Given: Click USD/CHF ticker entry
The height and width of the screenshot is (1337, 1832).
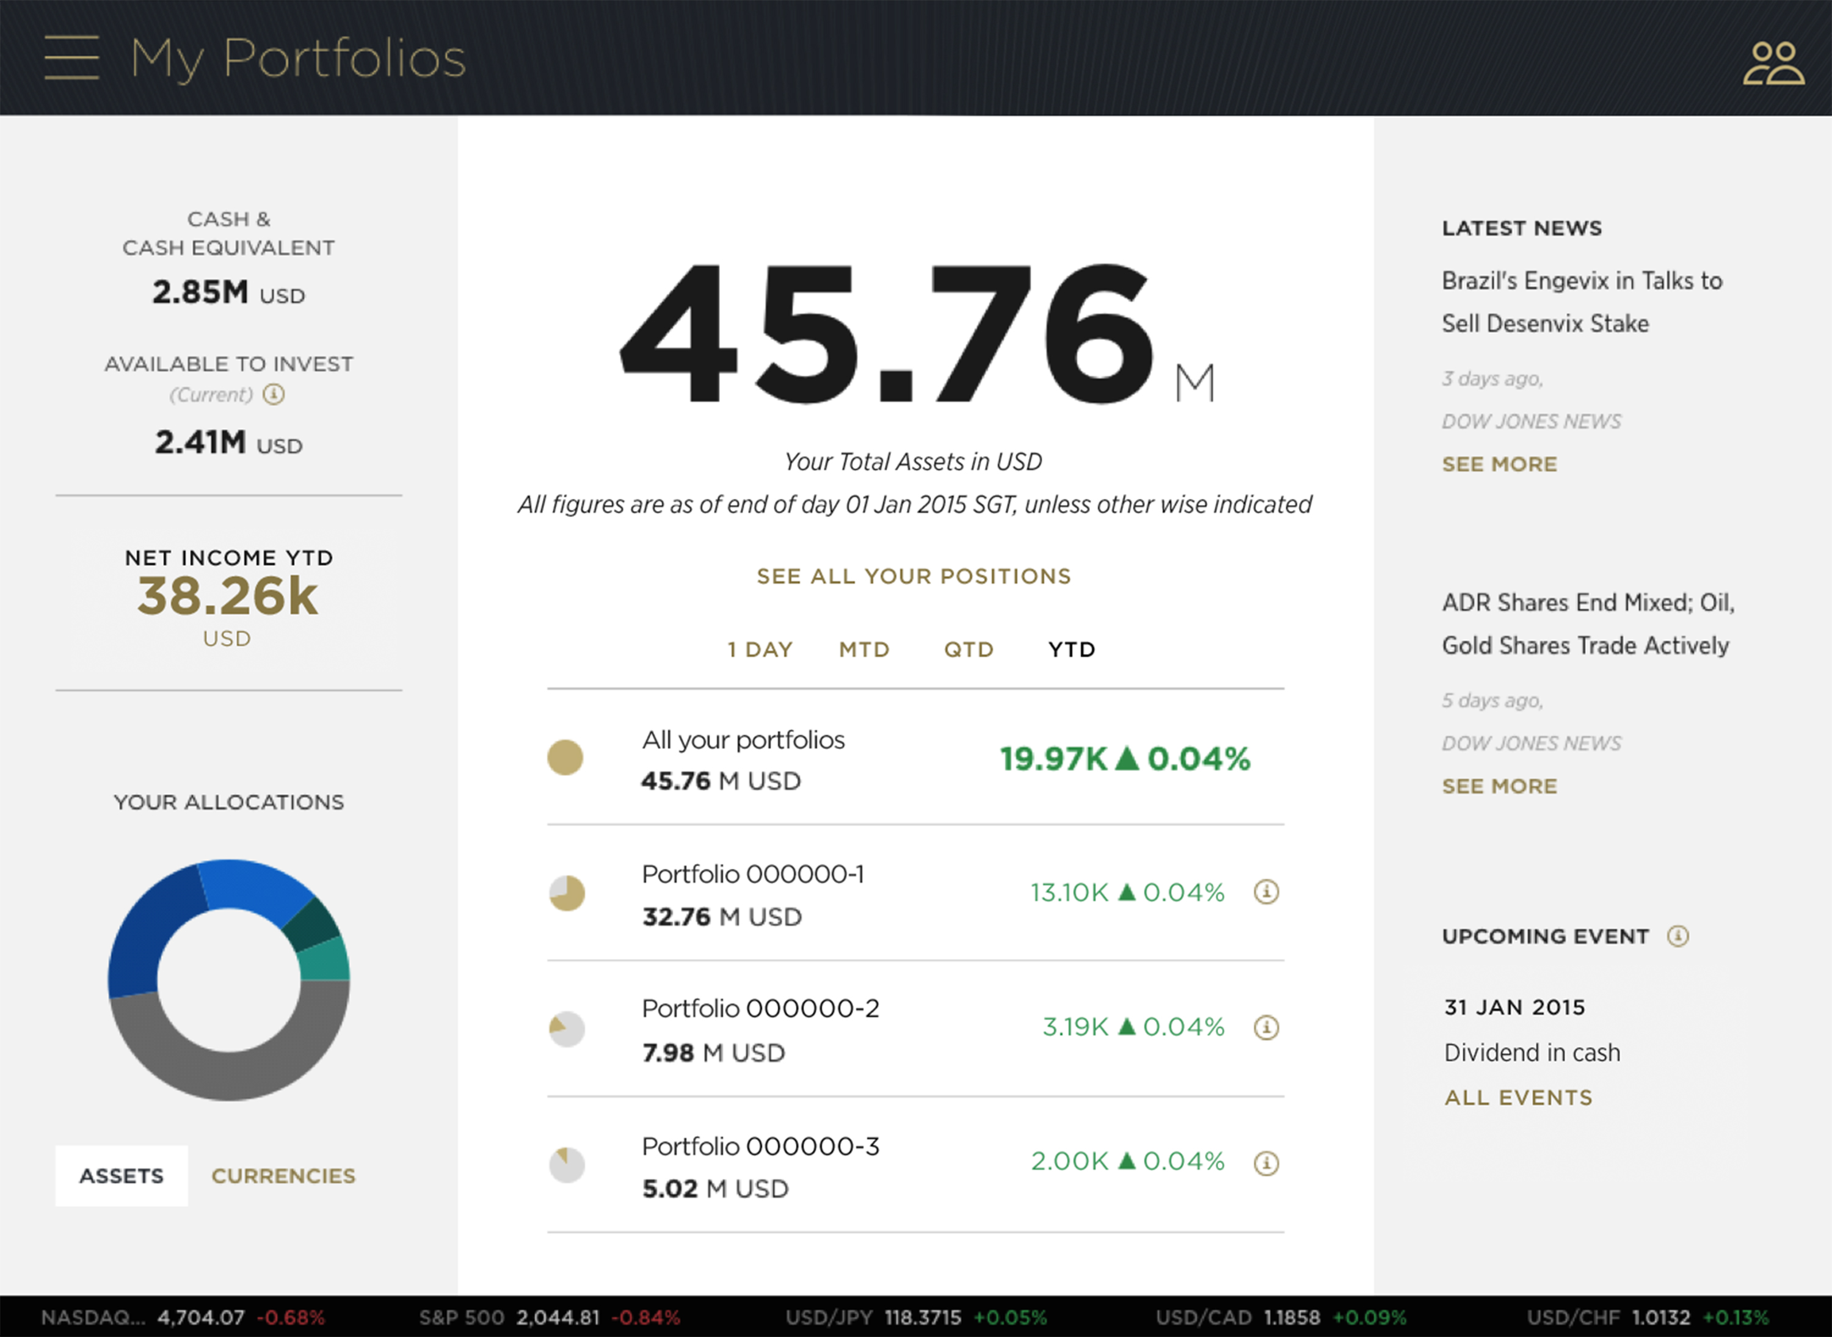Looking at the screenshot, I should click(x=1648, y=1317).
